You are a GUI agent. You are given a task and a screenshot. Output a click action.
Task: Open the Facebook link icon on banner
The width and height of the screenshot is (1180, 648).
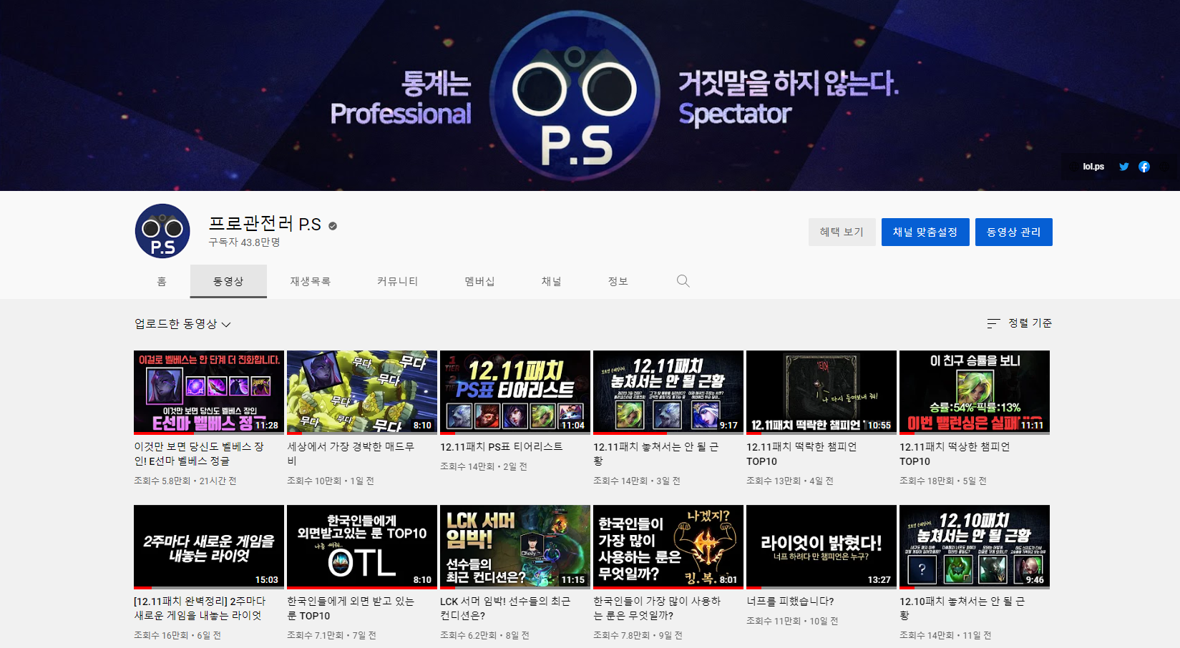1144,167
